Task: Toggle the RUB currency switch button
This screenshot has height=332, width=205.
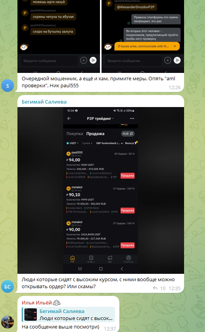Action: [128, 133]
